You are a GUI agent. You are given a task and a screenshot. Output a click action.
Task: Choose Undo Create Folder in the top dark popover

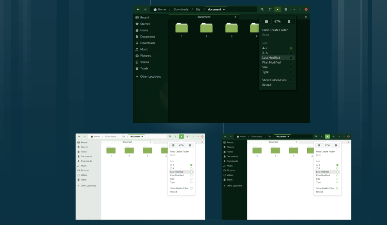(x=275, y=30)
